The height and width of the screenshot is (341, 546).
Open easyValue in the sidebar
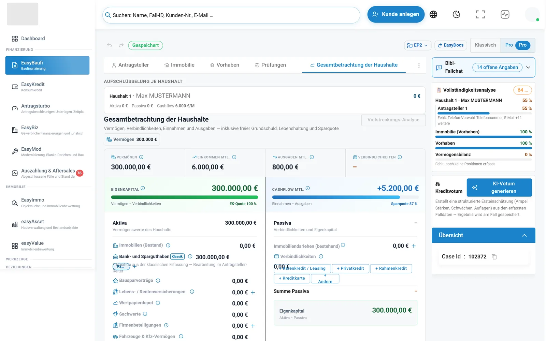pyautogui.click(x=47, y=246)
